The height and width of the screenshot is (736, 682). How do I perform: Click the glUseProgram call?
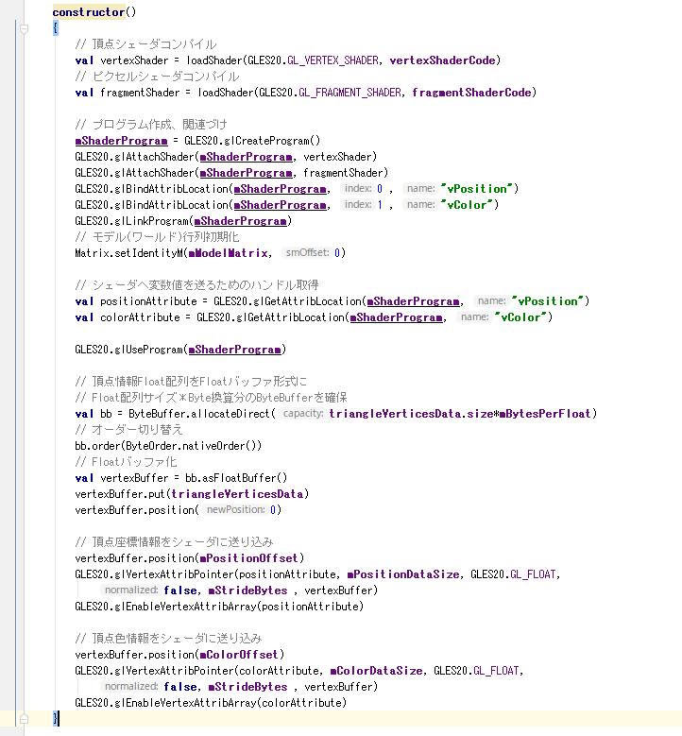pos(180,350)
